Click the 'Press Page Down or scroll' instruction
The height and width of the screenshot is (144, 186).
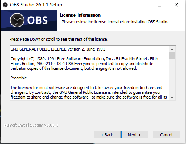coord(59,39)
